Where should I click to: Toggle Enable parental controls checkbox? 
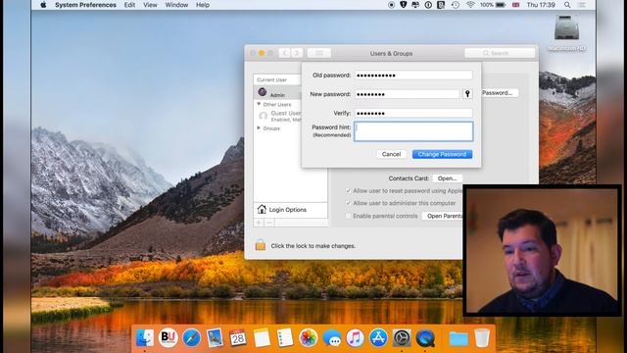[348, 216]
